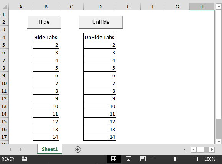Open the Sheet1 tab
Viewport: 222px width, 164px height.
[x=49, y=149]
